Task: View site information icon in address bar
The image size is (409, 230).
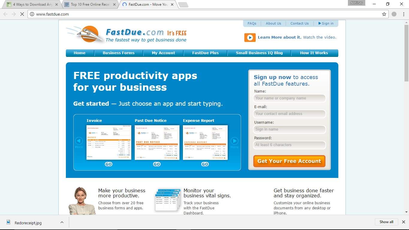Action: (x=32, y=14)
